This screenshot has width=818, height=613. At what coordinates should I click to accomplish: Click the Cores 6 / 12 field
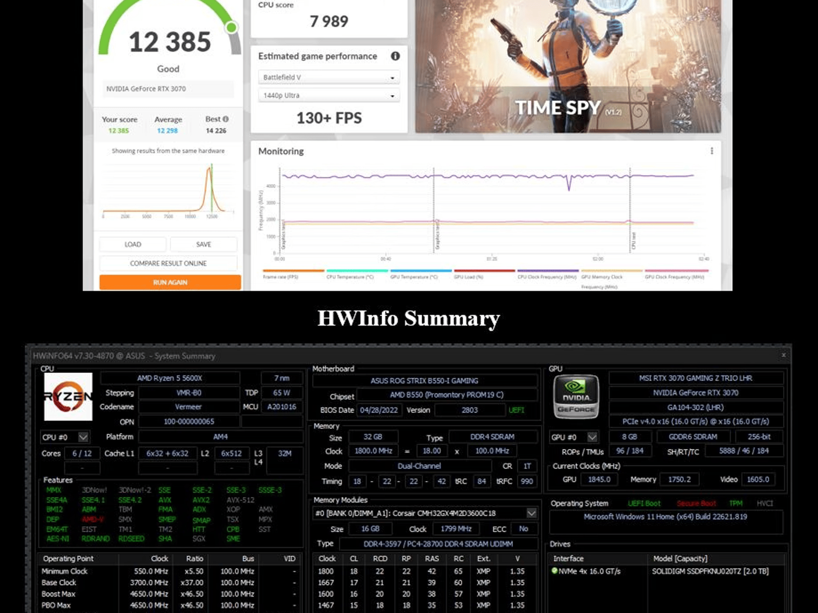point(82,453)
